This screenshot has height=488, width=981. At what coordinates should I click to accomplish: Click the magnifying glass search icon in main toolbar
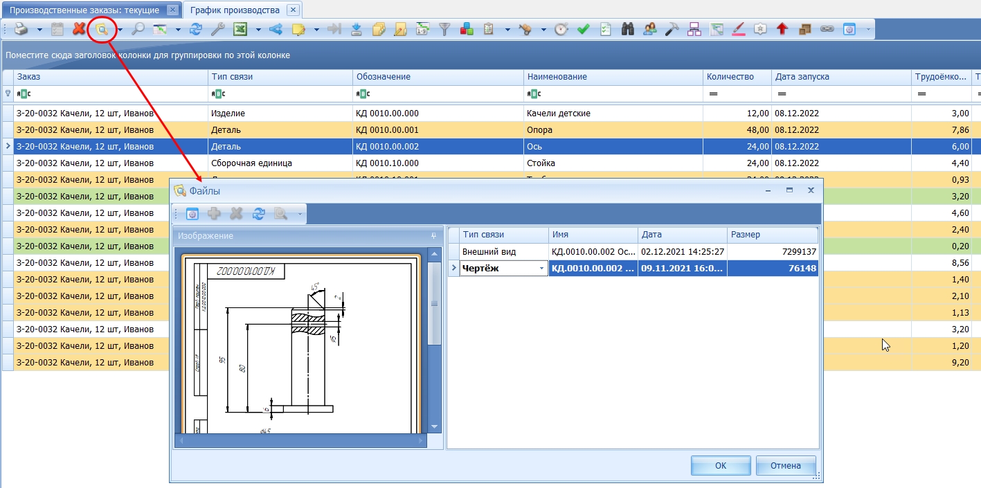tap(138, 29)
